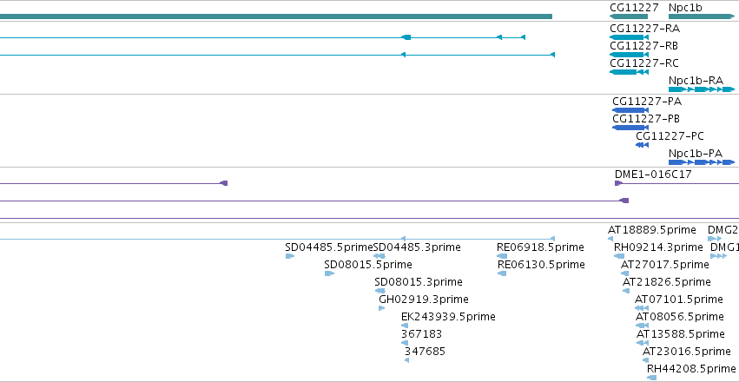
Task: Click the arrow glyph under SD08015.5prime
Action: click(x=329, y=273)
